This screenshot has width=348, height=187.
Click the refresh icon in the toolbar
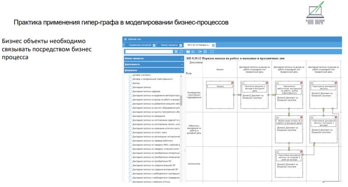pos(181,52)
